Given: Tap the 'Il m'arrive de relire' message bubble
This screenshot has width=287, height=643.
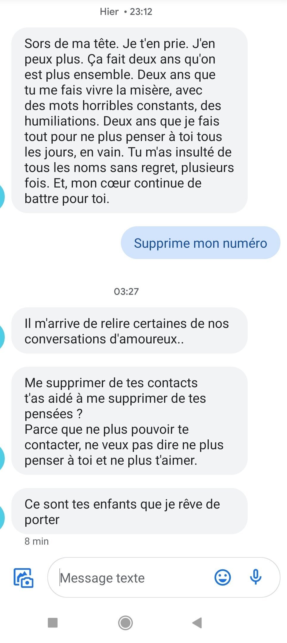Looking at the screenshot, I should pos(129,331).
